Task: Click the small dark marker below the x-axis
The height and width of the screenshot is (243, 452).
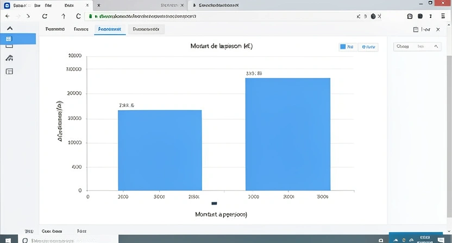Action: [214, 203]
